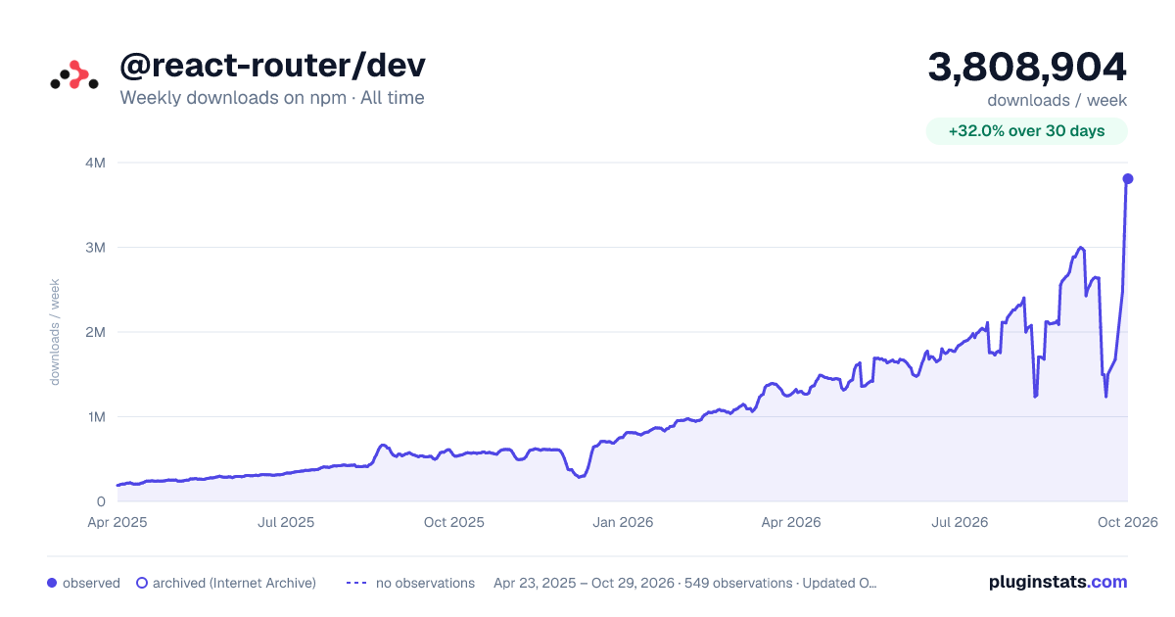Viewport: 1175px width, 617px height.
Task: Click the @react-router/dev package title
Action: 272,66
